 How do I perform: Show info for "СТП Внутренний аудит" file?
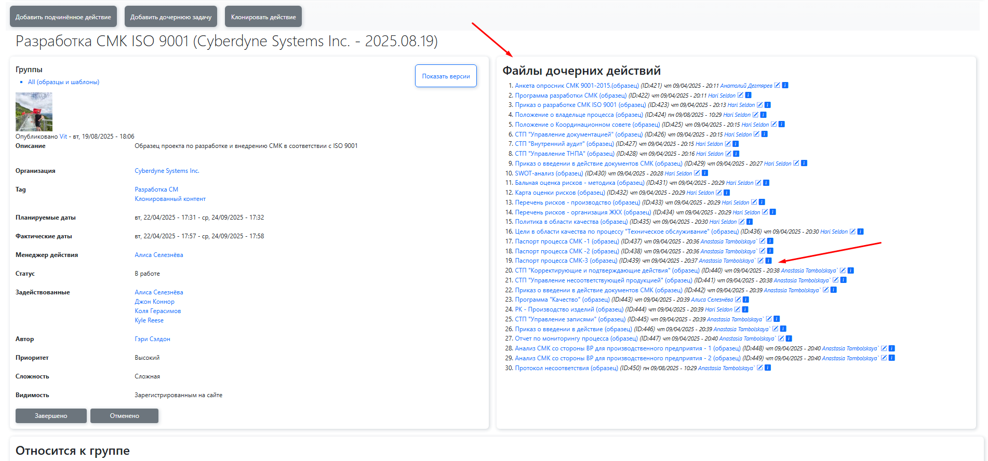coord(736,144)
